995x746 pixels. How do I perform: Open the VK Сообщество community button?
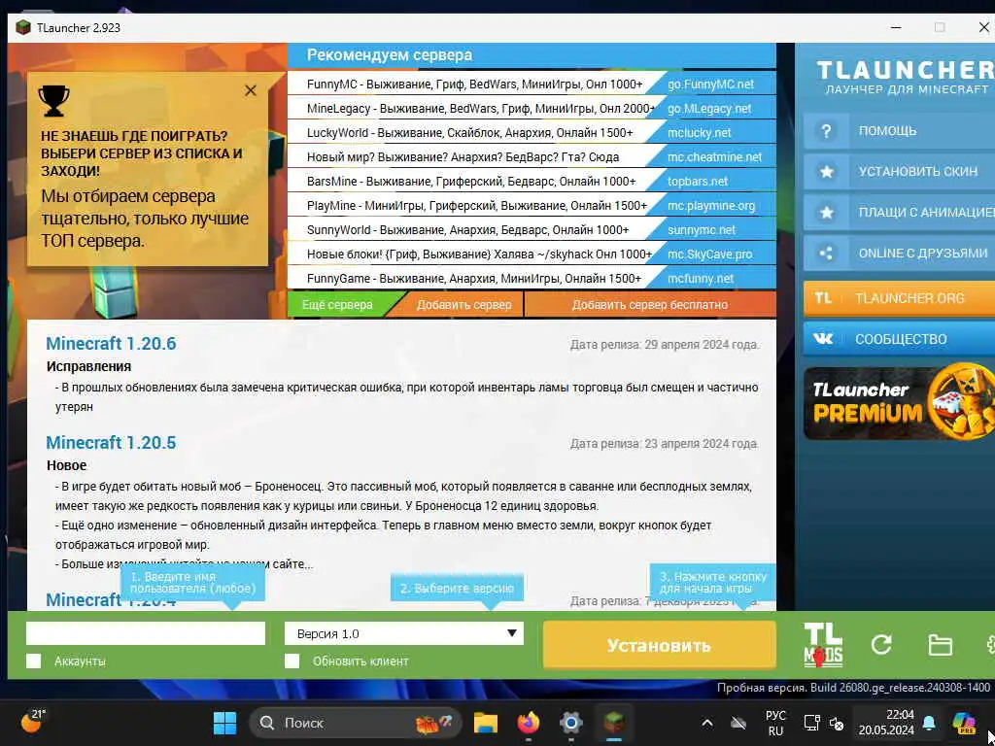click(899, 339)
